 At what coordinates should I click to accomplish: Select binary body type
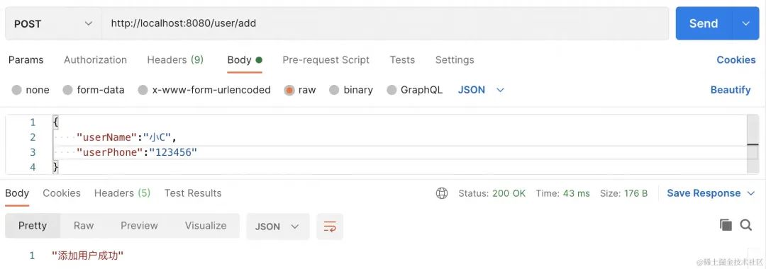pos(334,90)
